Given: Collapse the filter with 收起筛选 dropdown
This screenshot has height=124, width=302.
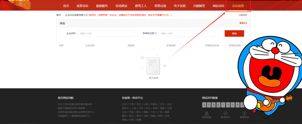Looking at the screenshot, I should point(244,15).
